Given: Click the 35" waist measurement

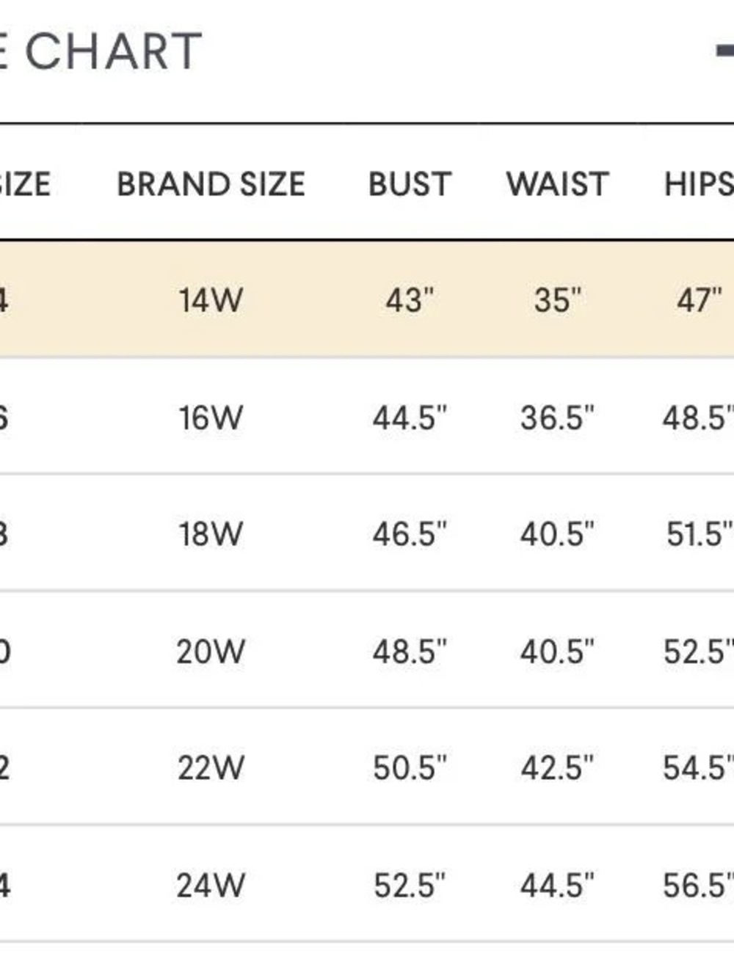Looking at the screenshot, I should (x=558, y=300).
